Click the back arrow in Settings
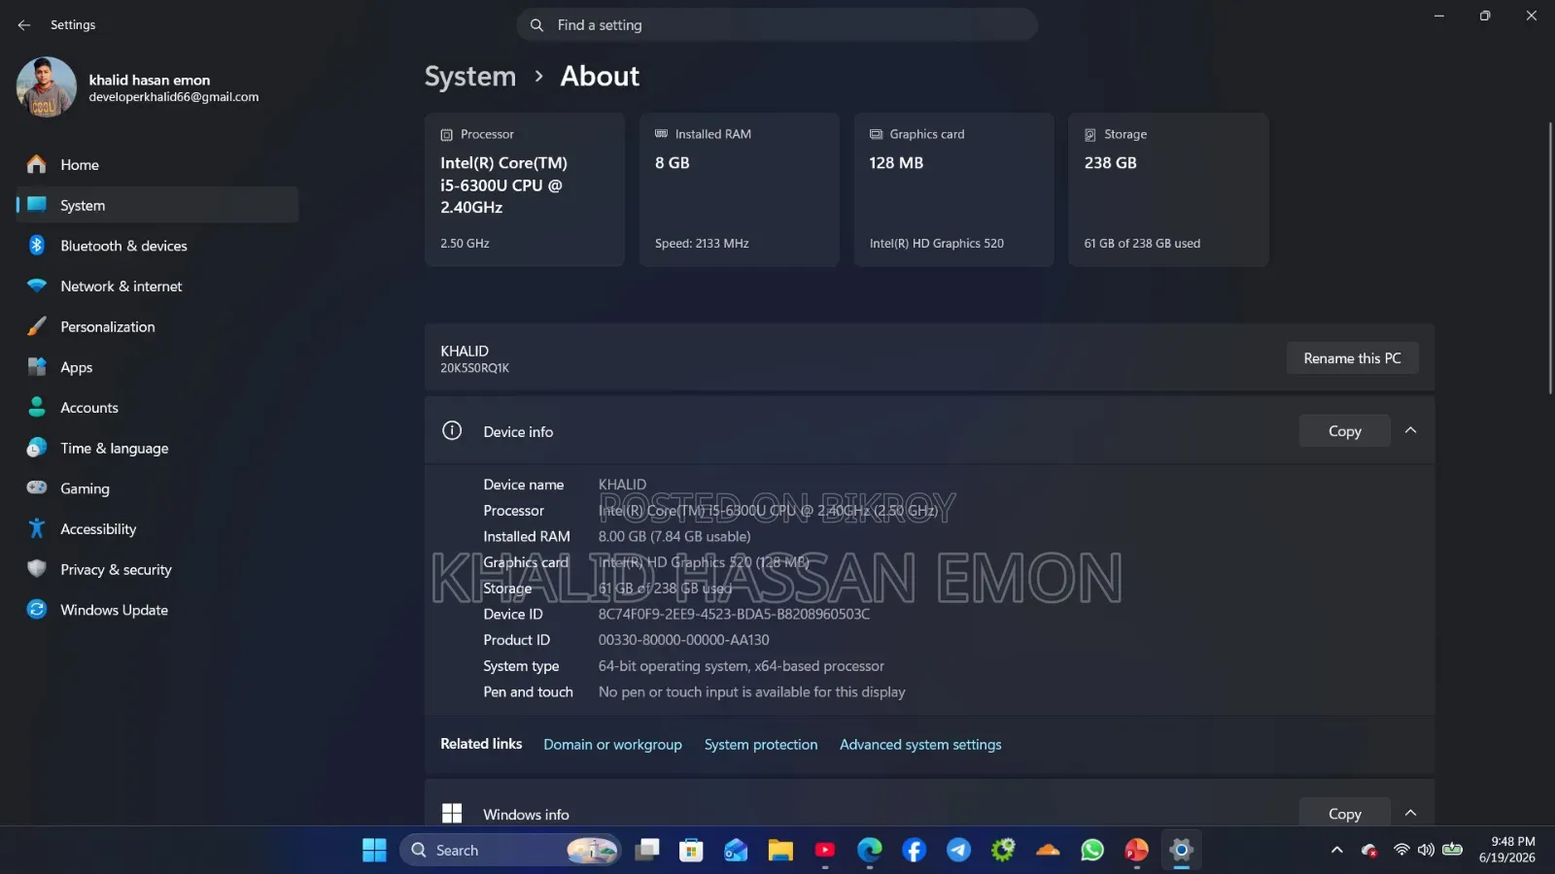This screenshot has width=1555, height=874. pyautogui.click(x=24, y=25)
